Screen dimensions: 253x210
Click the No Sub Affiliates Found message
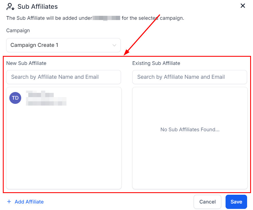coord(190,130)
